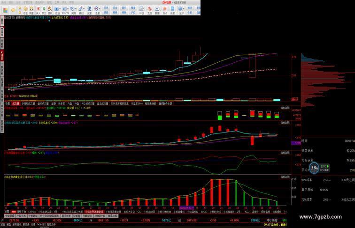
Task: Open the 科创 board icon
Action: coord(141,10)
